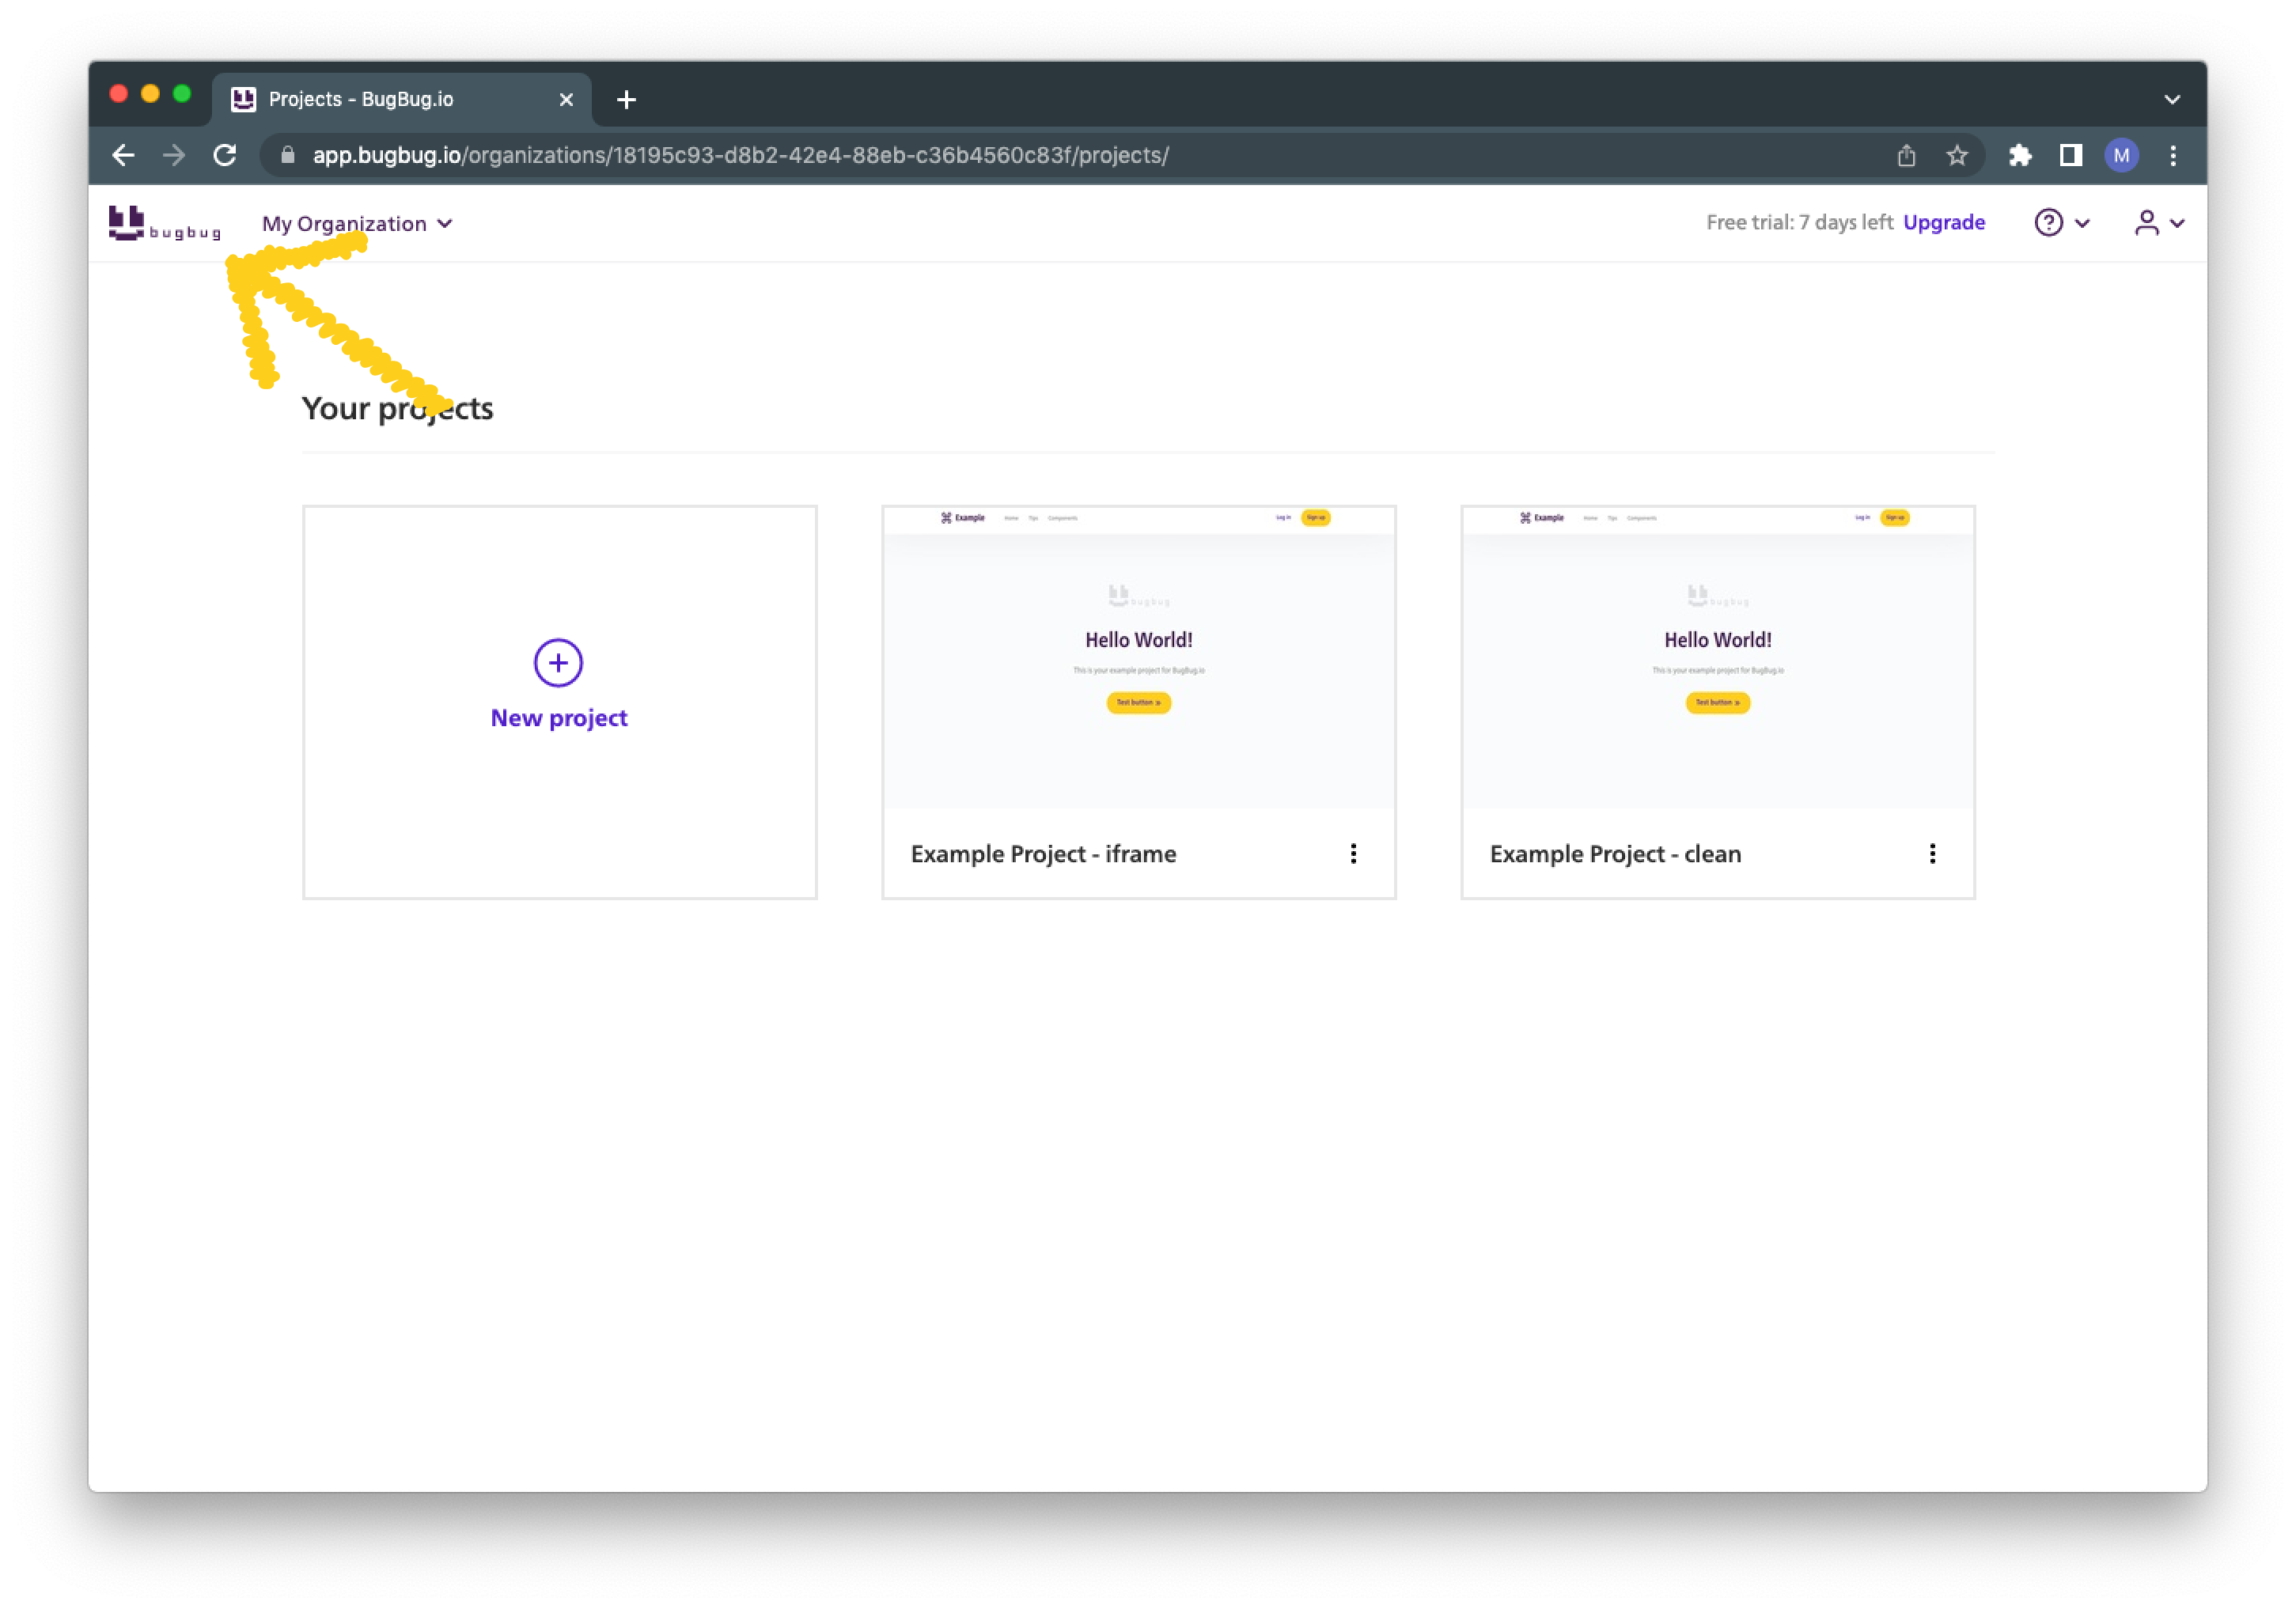Go back using the browser back arrow
The width and height of the screenshot is (2296, 1609).
click(123, 155)
